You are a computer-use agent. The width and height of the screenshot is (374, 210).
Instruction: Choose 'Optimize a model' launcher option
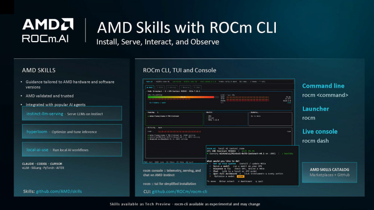pos(224,176)
